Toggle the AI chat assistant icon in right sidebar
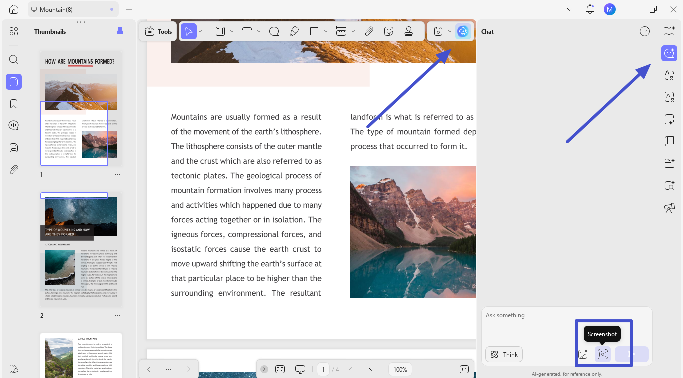683x378 pixels. point(669,53)
